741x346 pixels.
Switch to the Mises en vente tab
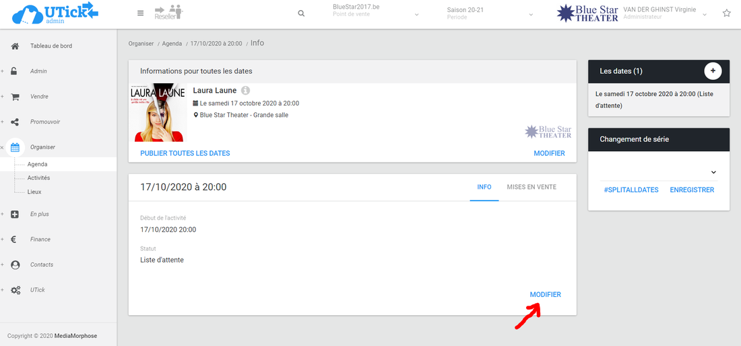coord(531,187)
